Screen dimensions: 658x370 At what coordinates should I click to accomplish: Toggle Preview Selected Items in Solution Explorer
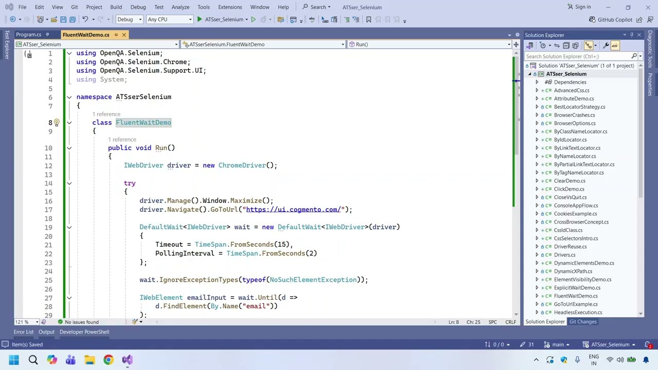coord(615,45)
